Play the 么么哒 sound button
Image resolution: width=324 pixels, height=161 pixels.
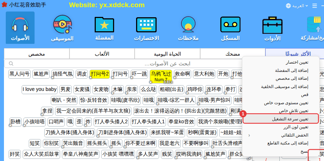point(149,89)
